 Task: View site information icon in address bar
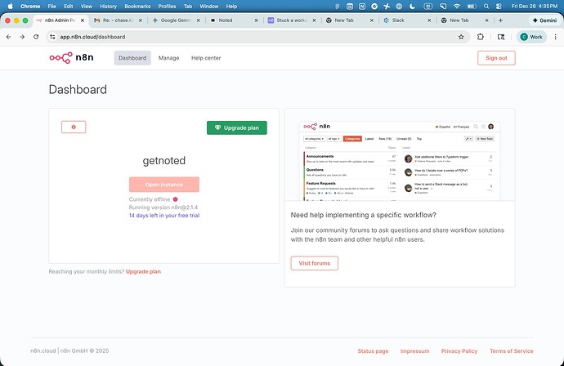(52, 37)
